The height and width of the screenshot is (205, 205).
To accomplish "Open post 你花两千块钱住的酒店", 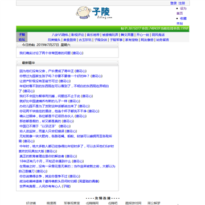I will 53,111.
